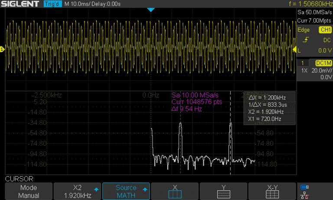The width and height of the screenshot is (333, 200).
Task: Toggle cursor Mode from Manual
Action: tap(29, 191)
